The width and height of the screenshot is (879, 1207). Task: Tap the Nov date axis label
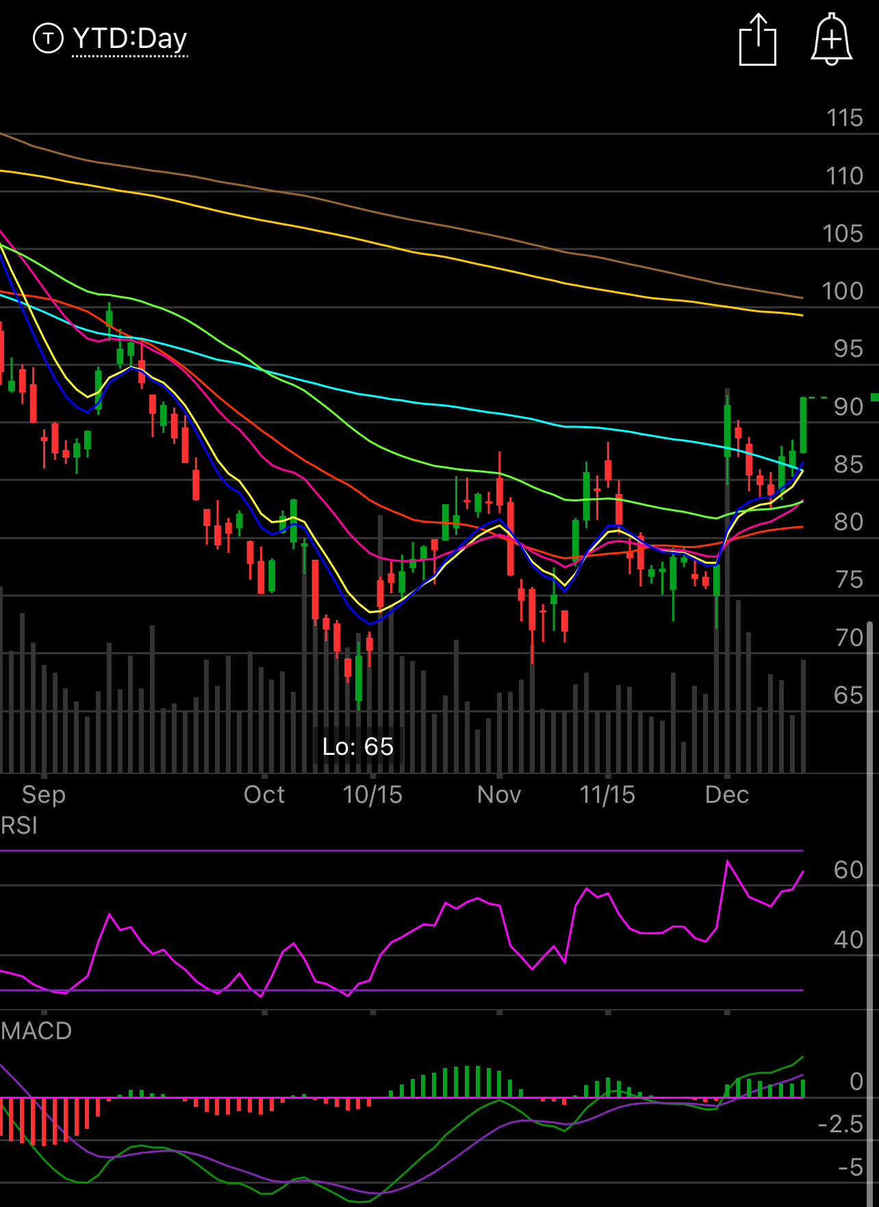(499, 795)
